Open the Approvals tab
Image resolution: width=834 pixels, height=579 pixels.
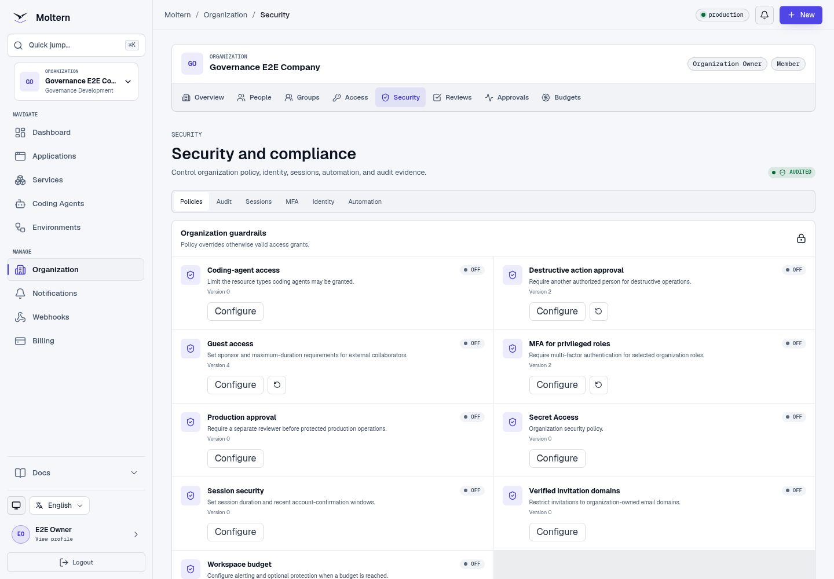(507, 97)
